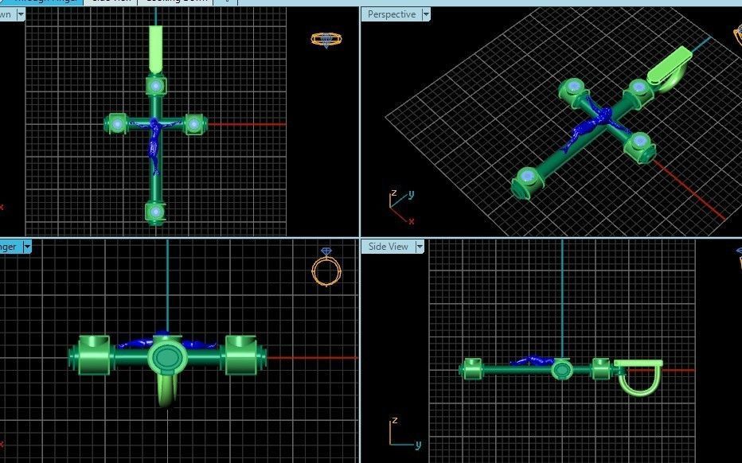This screenshot has height=463, width=742.
Task: Select the D-shaped bail loop in Side View
Action: tap(639, 379)
